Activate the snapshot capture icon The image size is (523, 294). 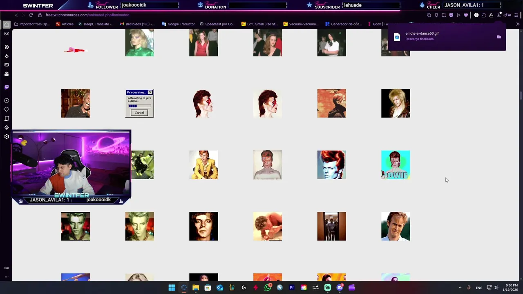444,15
